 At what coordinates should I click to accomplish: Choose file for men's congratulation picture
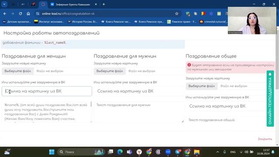pyautogui.click(x=109, y=71)
